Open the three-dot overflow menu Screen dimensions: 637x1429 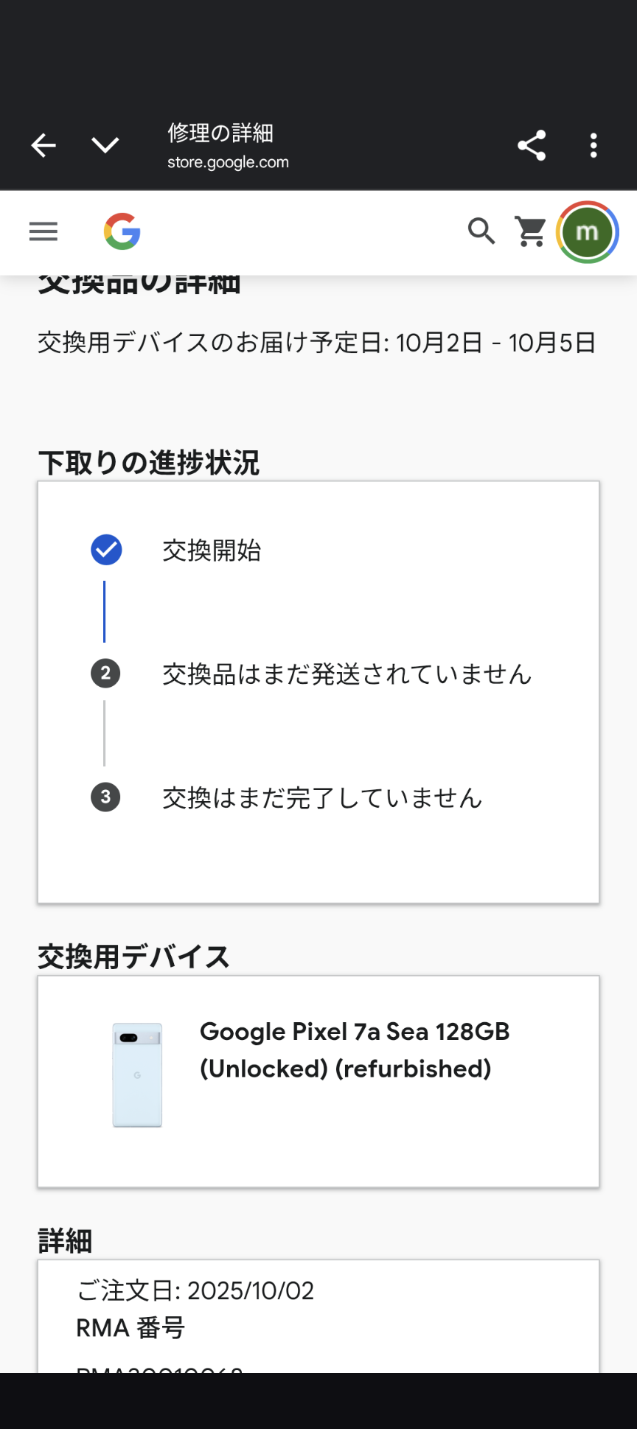tap(594, 145)
